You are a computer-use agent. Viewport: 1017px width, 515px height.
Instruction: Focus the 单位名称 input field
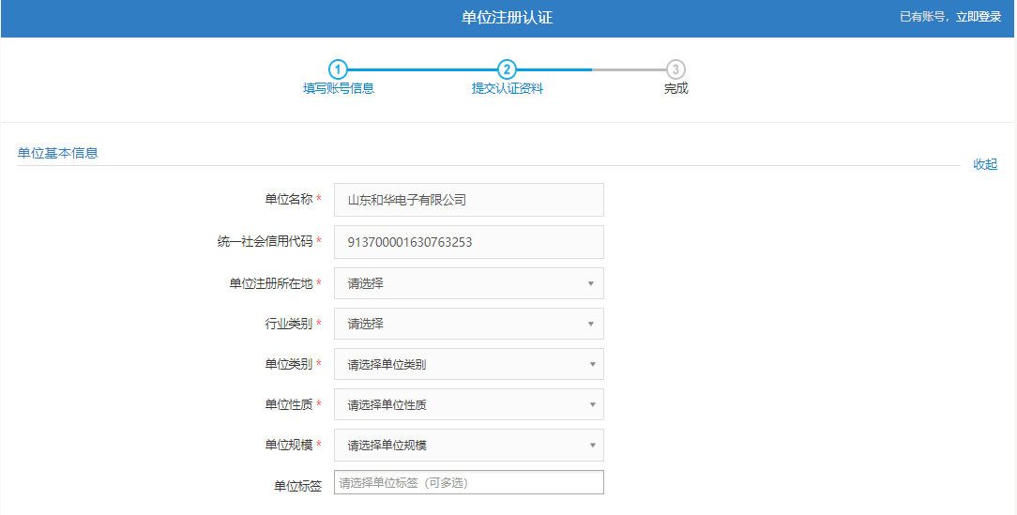click(x=468, y=200)
